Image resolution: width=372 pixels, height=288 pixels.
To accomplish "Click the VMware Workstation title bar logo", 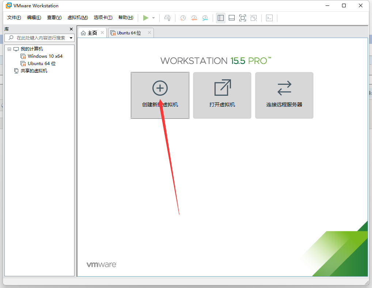I will pos(8,5).
